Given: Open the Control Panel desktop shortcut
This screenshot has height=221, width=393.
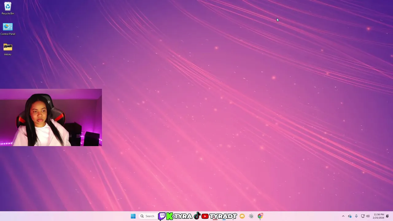Looking at the screenshot, I should coord(8,29).
